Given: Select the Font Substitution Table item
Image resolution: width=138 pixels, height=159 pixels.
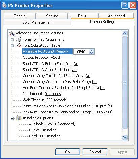Looking at the screenshot, I should pos(42,45).
